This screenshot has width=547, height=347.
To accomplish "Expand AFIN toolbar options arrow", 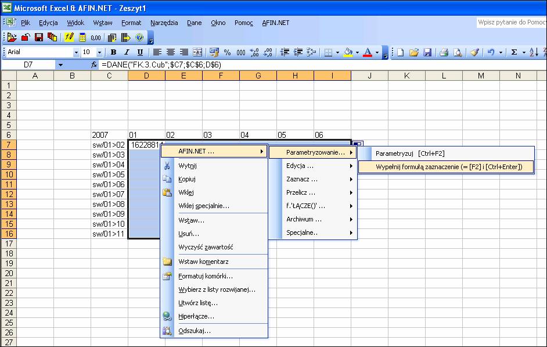I will coord(151,38).
